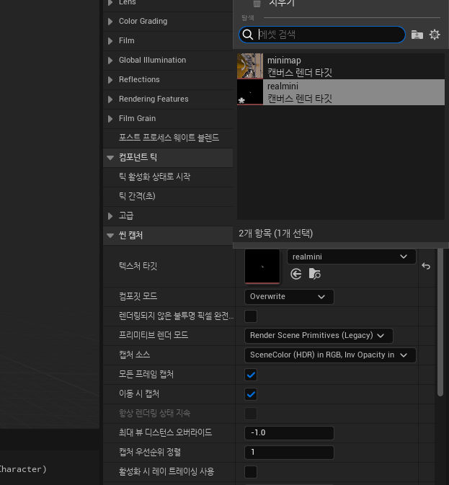Collapse the 씬 캡처 category

(110, 236)
